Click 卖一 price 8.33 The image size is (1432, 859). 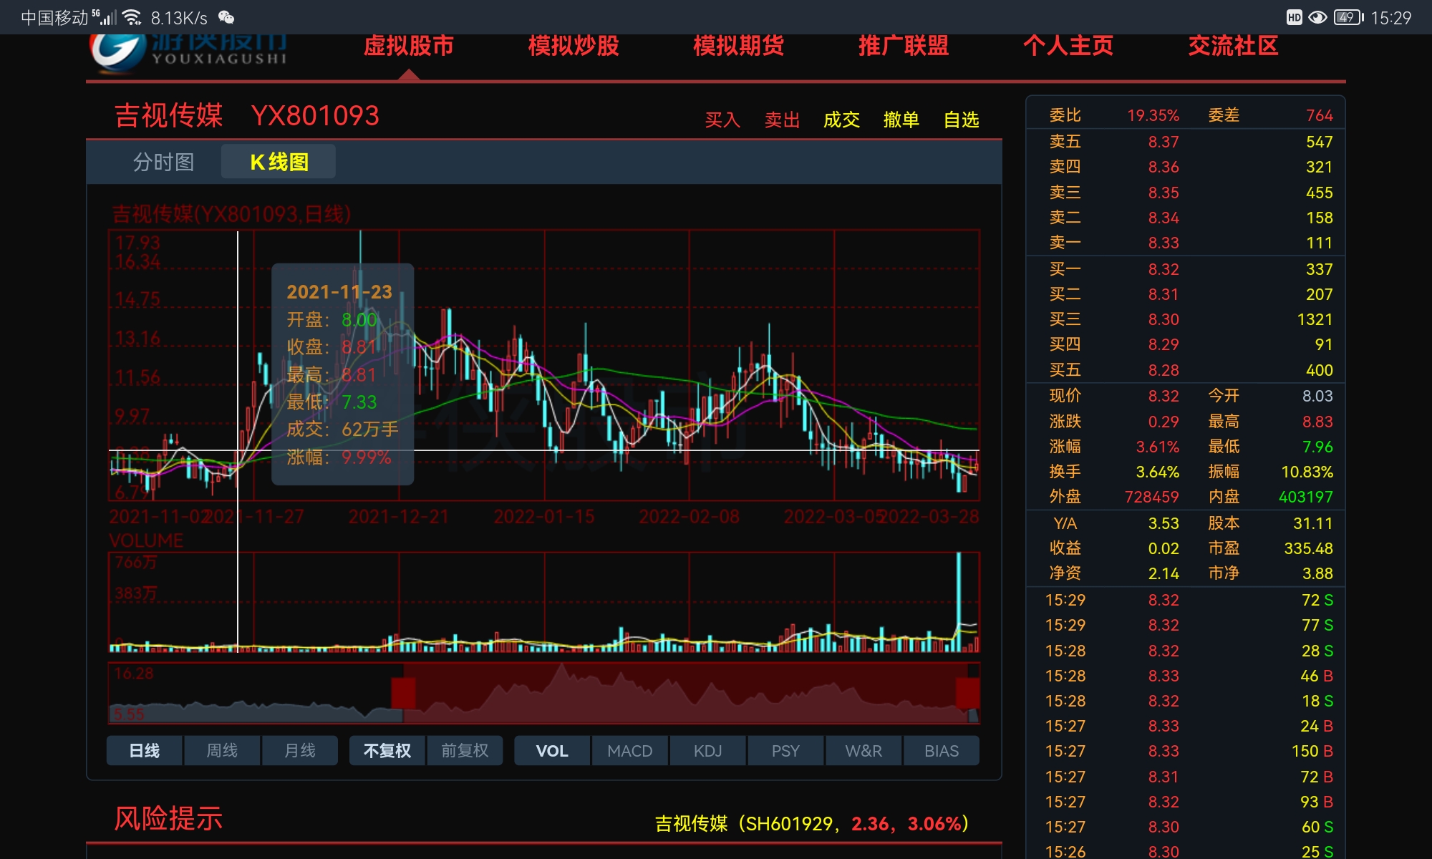[x=1163, y=243]
